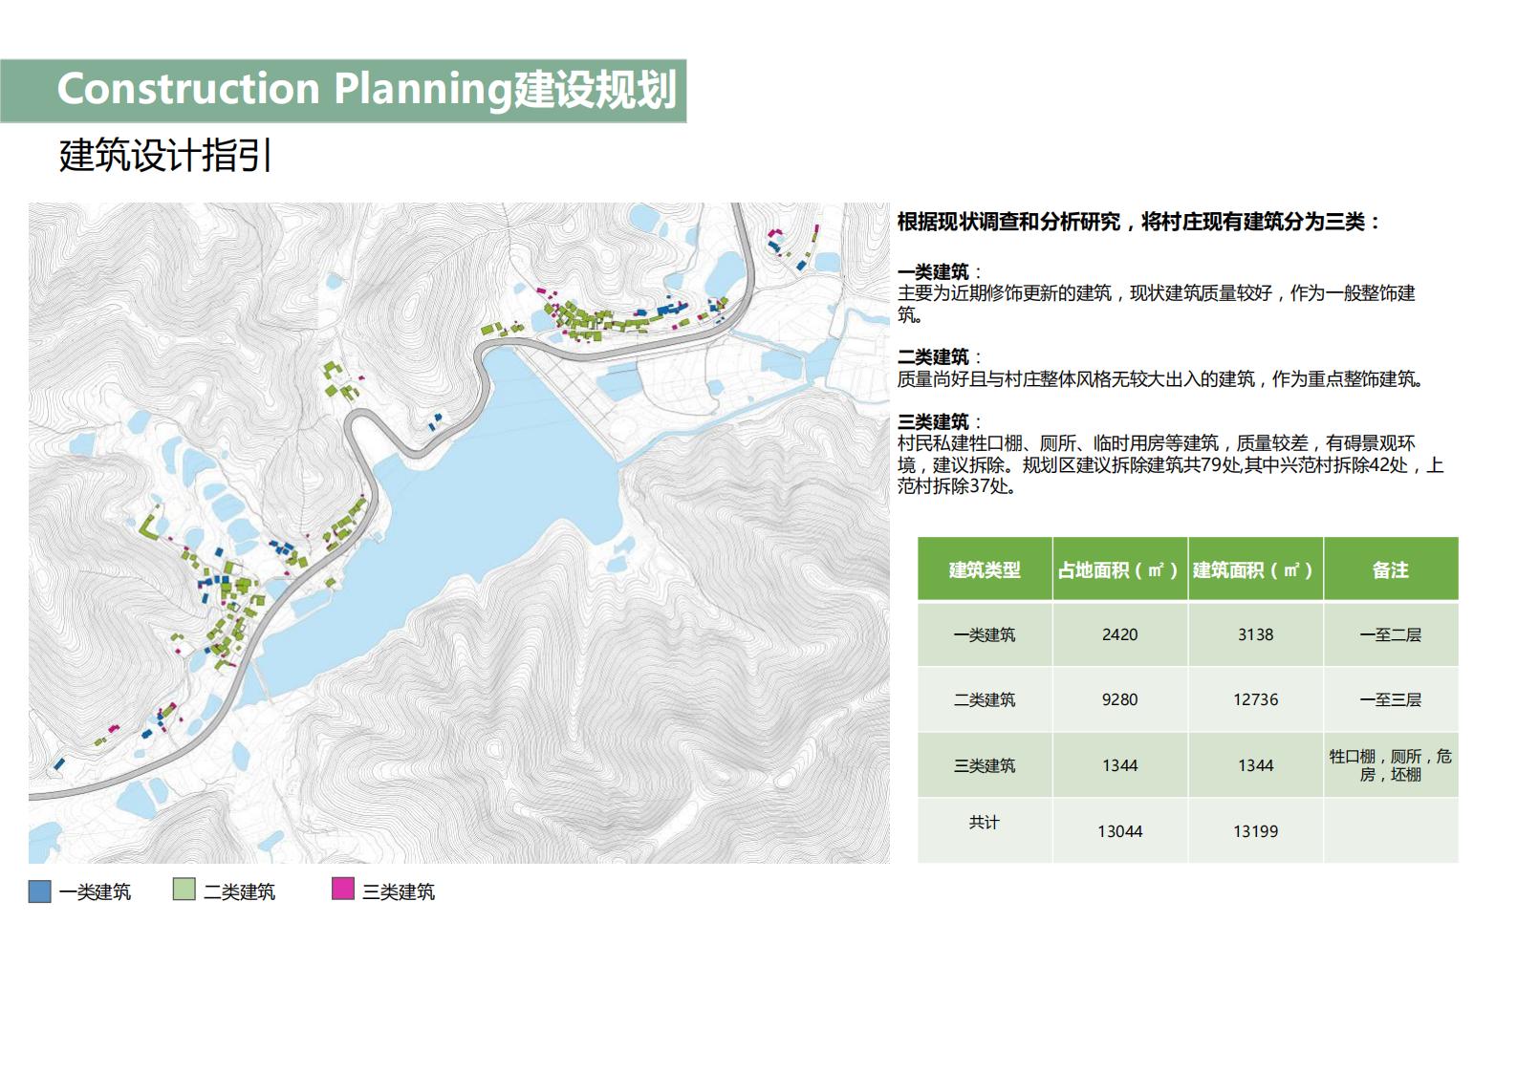Click the green 二类建筑 legend swatch
The width and height of the screenshot is (1517, 1073).
[184, 890]
